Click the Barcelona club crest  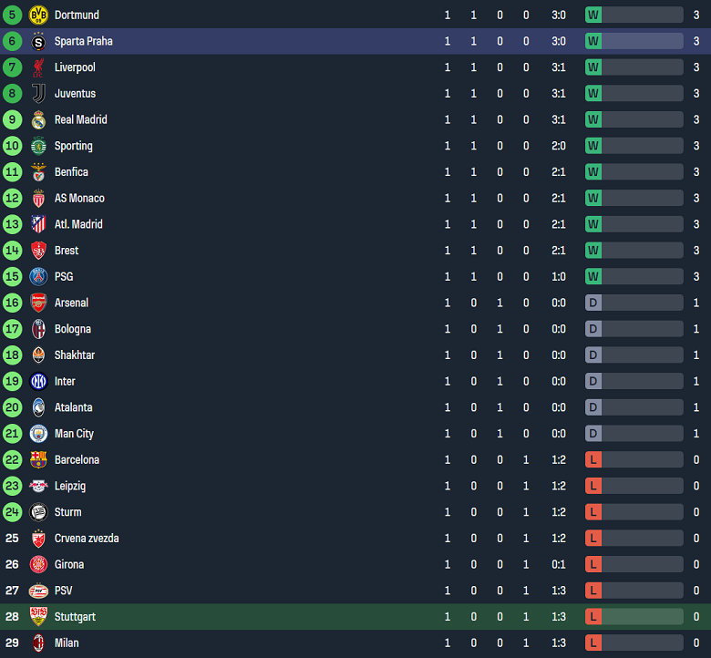pos(38,460)
